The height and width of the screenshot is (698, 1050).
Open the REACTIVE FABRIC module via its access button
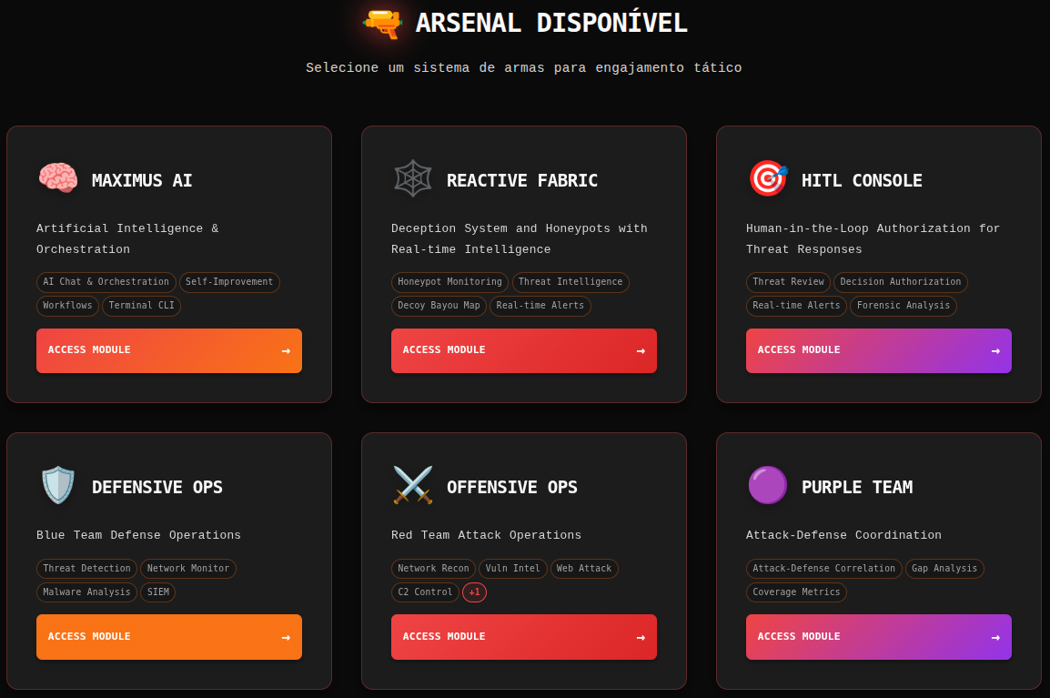[524, 350]
